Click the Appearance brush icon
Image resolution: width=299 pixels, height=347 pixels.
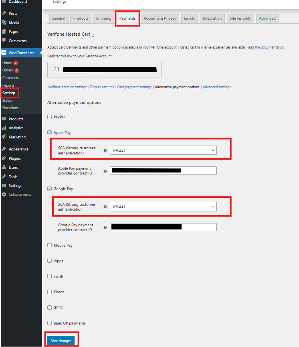point(4,149)
